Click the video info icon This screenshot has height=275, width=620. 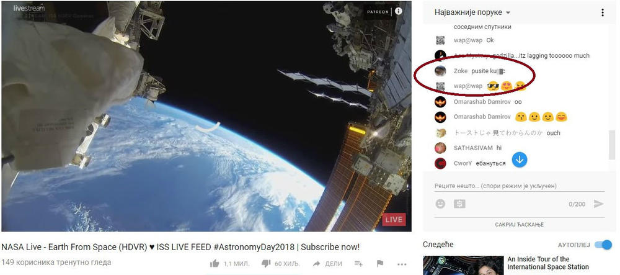[398, 11]
